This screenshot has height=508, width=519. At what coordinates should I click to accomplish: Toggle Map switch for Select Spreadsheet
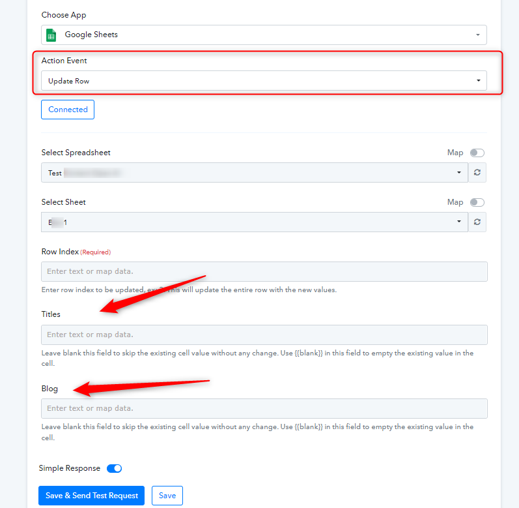coord(477,153)
